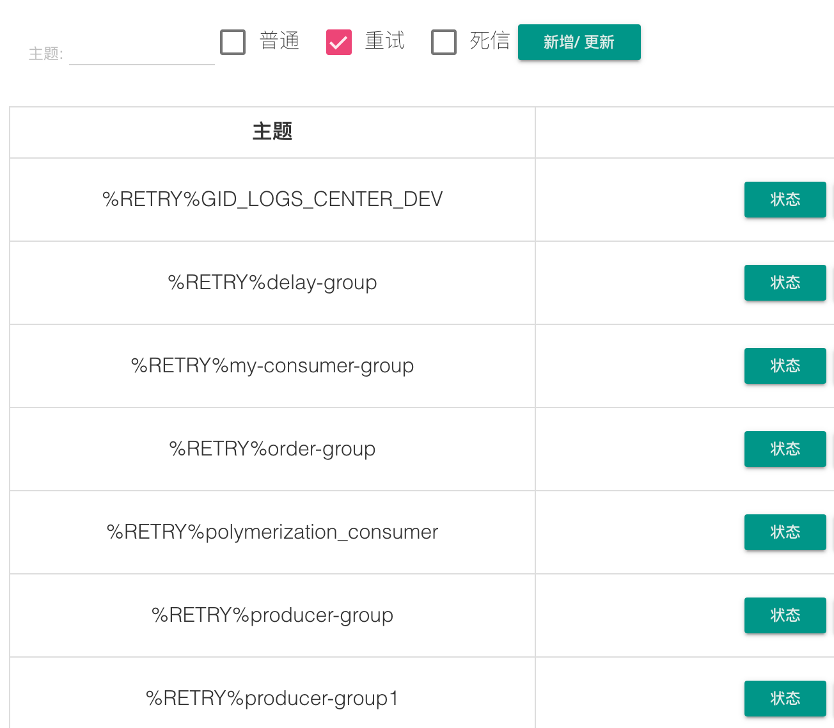The height and width of the screenshot is (728, 834).
Task: Select topic name %RETRY%order-group
Action: tap(272, 448)
